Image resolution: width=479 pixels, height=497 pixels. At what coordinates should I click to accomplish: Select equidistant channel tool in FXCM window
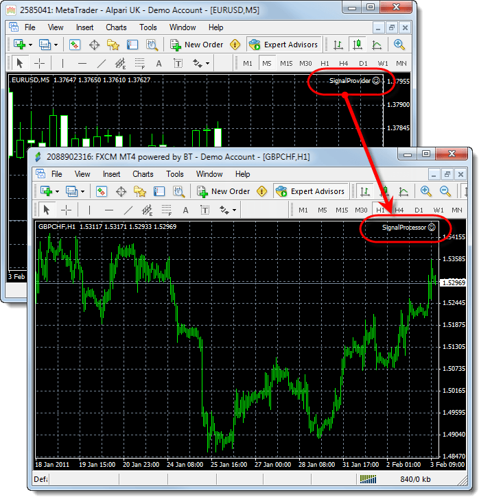(148, 210)
